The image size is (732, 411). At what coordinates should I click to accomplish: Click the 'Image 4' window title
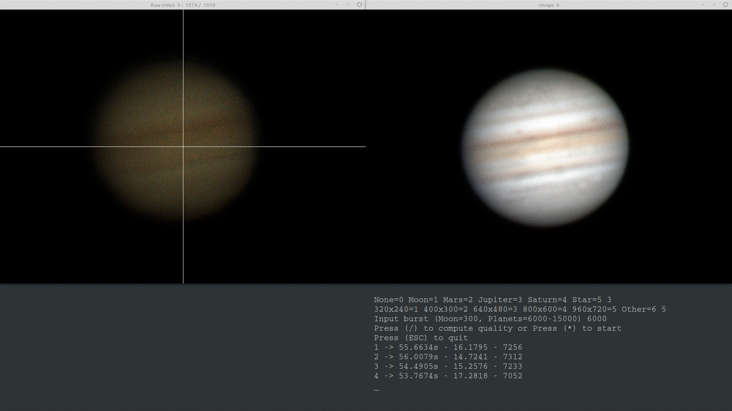tap(549, 5)
